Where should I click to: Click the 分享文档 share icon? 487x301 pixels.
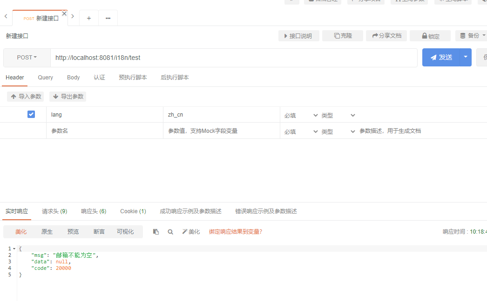375,36
